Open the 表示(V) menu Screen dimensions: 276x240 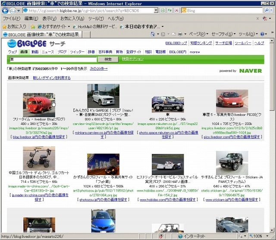(x=49, y=19)
